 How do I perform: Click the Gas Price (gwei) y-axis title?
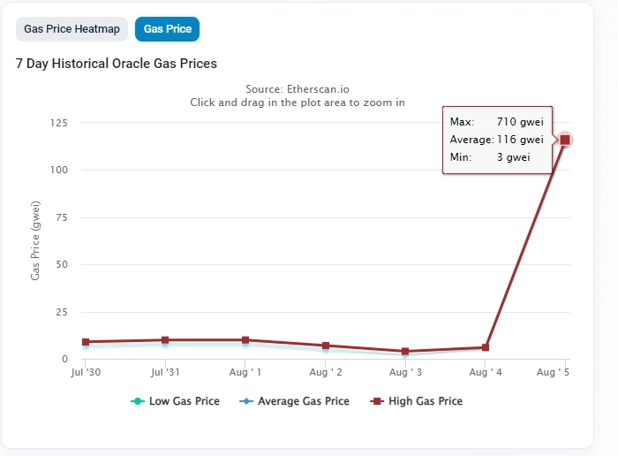(35, 240)
